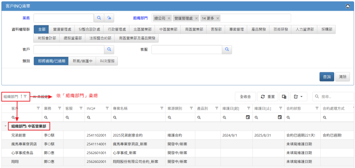Open the 客服 column filter icon
This screenshot has width=355, height=168.
click(81, 108)
